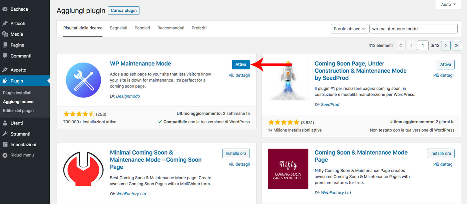Viewport: 467px width, 204px height.
Task: Open the SeedProd author link
Action: coord(330,105)
